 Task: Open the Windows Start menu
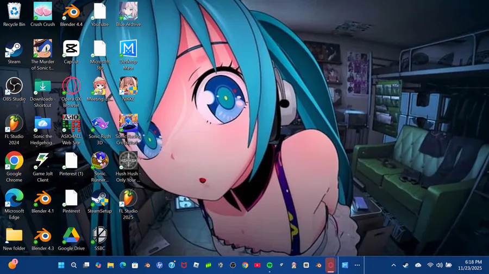point(61,265)
